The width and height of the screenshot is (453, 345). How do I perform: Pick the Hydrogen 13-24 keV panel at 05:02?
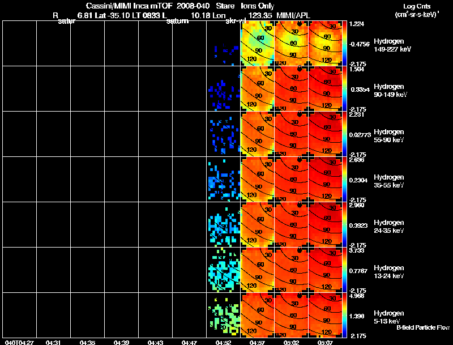[x=291, y=270]
